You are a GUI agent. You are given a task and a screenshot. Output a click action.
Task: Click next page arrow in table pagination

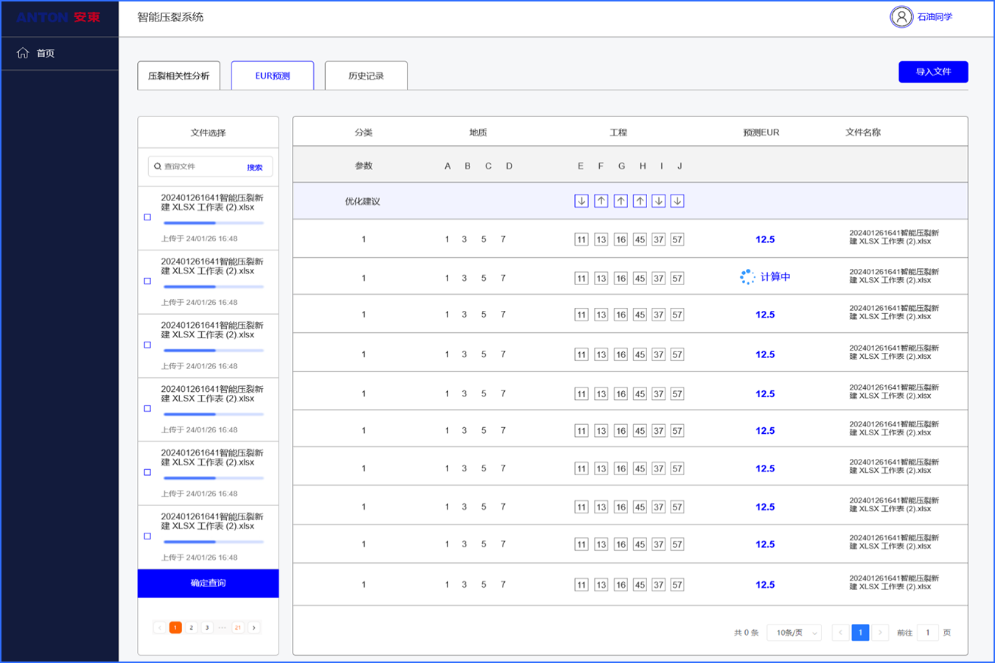click(x=880, y=632)
